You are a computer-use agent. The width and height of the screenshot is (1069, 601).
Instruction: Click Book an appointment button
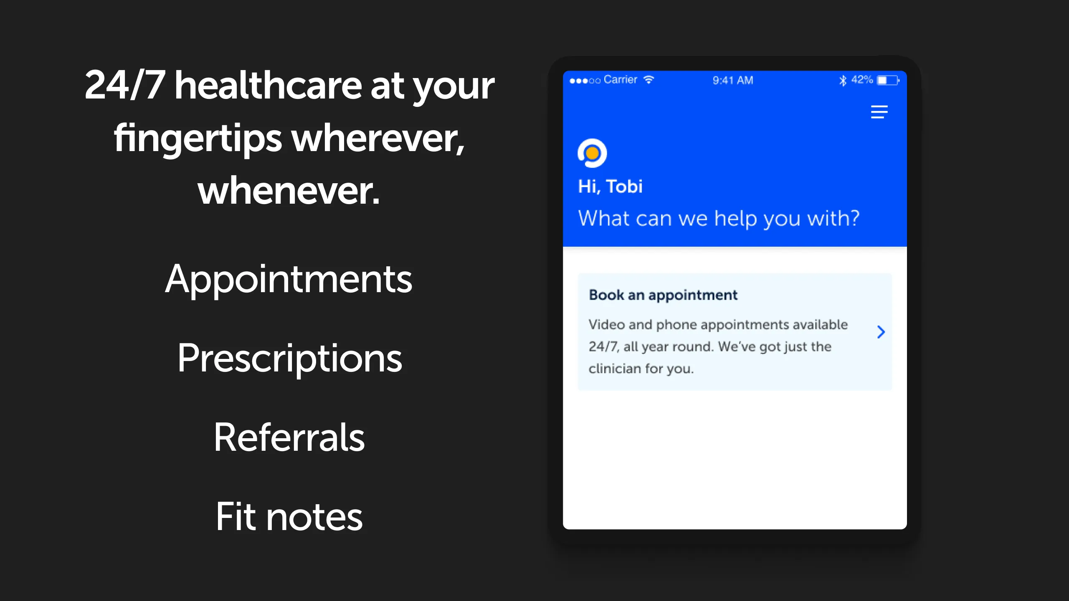[x=733, y=331]
